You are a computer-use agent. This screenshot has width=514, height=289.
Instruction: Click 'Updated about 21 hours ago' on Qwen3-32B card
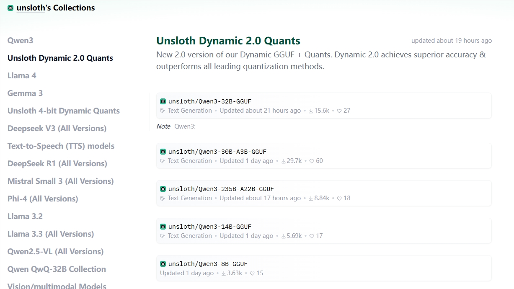(260, 111)
